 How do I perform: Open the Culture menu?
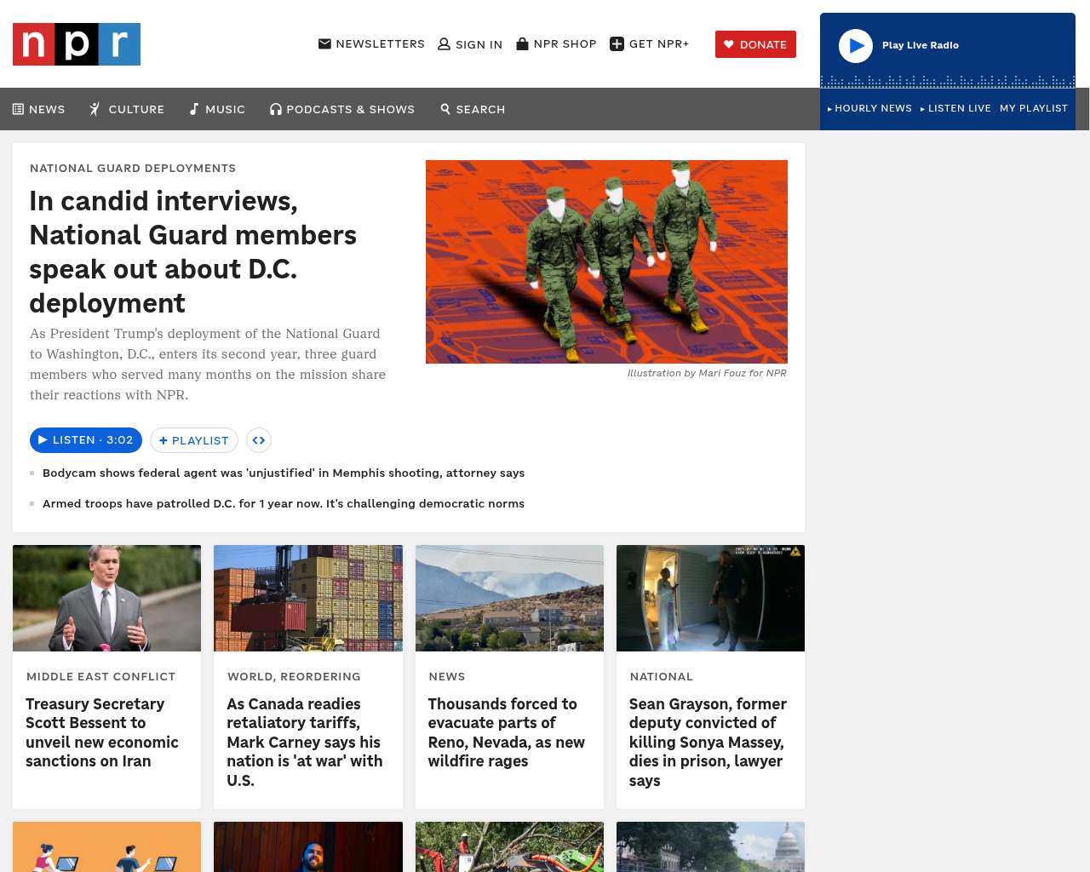127,109
